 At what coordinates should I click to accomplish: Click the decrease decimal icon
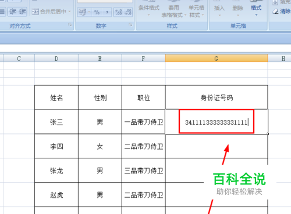coord(128,12)
